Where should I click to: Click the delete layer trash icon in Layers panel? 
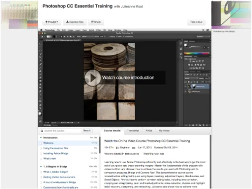point(207,125)
